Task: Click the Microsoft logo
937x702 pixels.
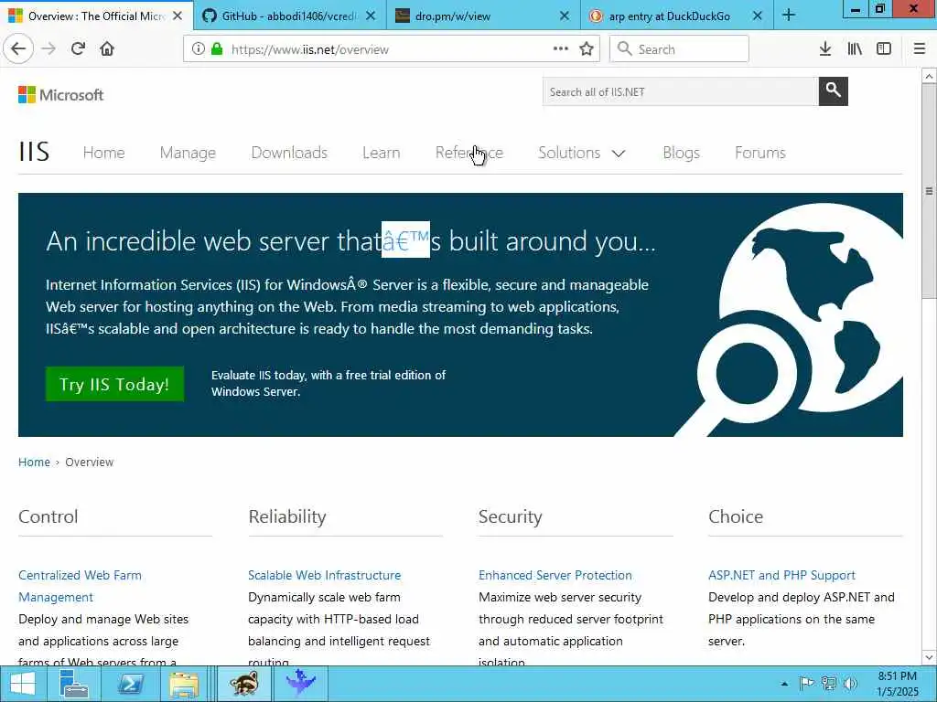Action: coord(61,94)
